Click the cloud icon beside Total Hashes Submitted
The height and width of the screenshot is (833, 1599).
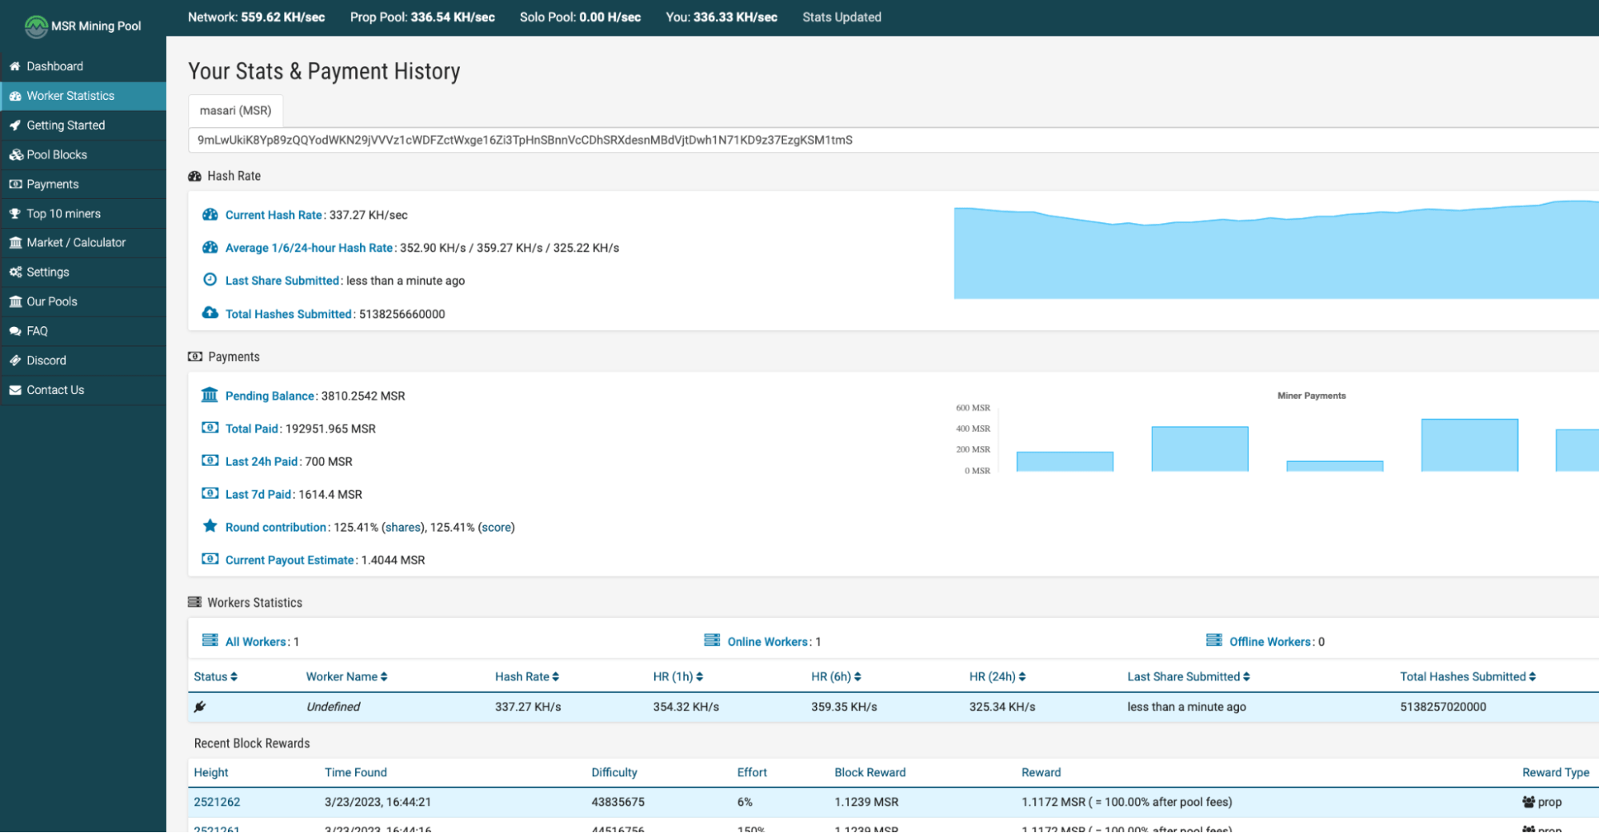[x=210, y=313]
